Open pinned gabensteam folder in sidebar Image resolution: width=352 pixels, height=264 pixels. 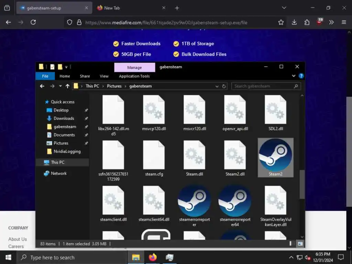[65, 126]
